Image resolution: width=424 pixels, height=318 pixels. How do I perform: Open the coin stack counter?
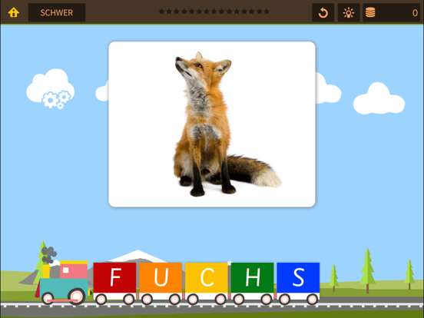(x=391, y=12)
